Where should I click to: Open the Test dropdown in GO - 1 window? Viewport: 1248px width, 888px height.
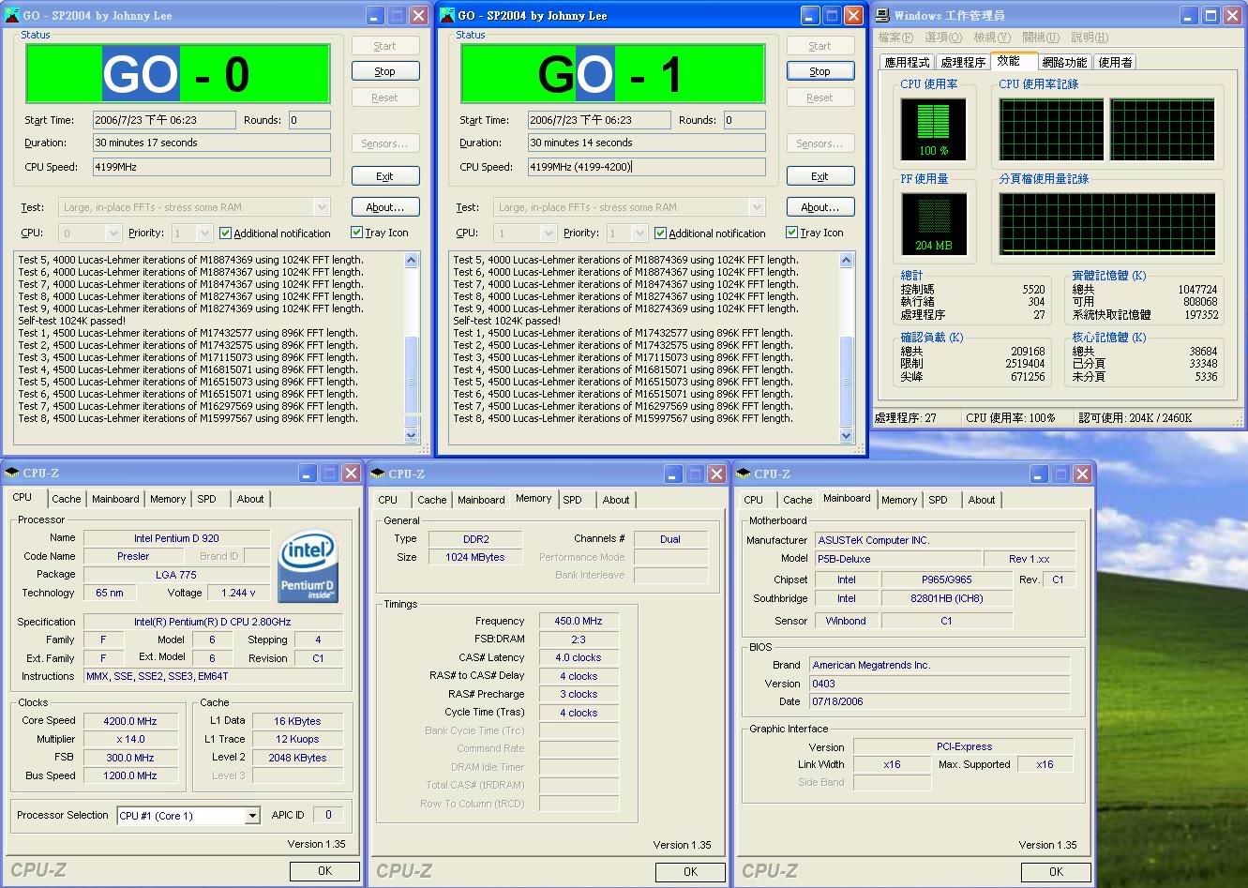tap(757, 207)
